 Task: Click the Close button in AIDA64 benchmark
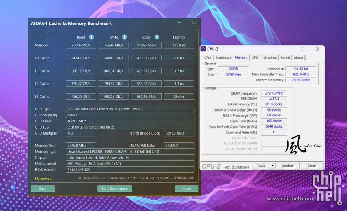[186, 188]
